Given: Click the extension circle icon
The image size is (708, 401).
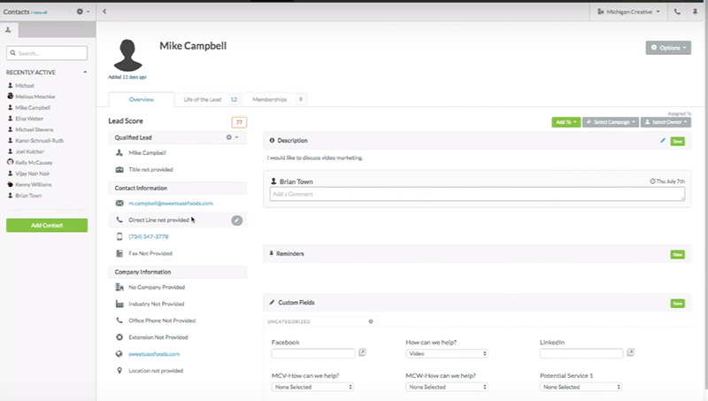Looking at the screenshot, I should point(119,337).
